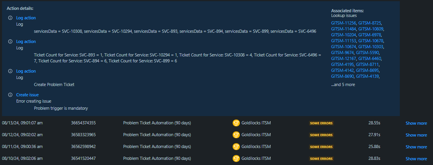433x165 pixels.
Task: Click info icon beside Create issue
Action: (10, 95)
